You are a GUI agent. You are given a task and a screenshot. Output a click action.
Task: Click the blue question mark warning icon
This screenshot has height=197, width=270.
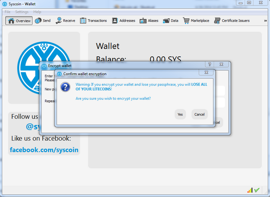(x=65, y=87)
